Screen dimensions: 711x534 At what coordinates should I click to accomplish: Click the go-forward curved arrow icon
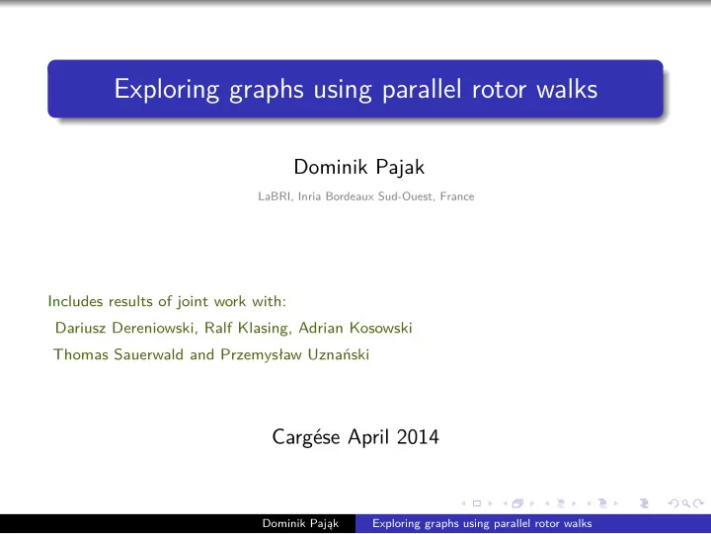(698, 503)
